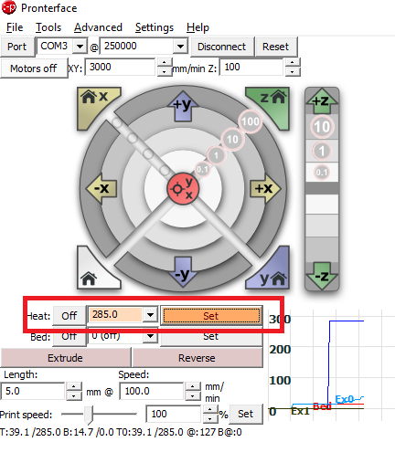
Task: Increase extrusion speed with up spinner
Action: click(193, 386)
